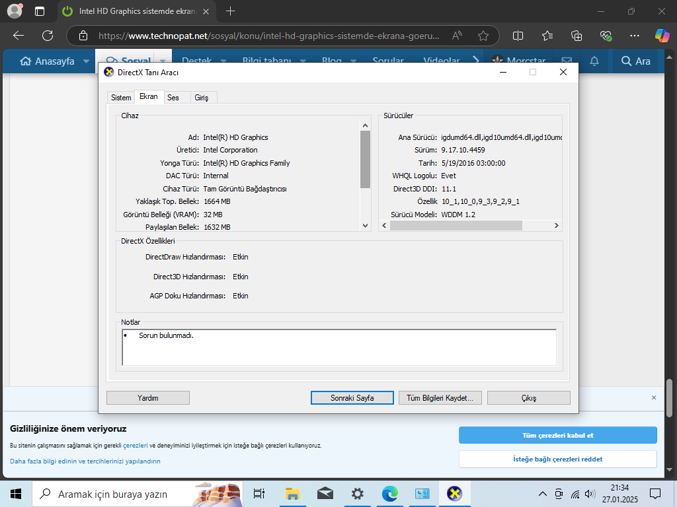Open the Windows Start menu
Viewport: 677px width, 507px height.
point(16,494)
